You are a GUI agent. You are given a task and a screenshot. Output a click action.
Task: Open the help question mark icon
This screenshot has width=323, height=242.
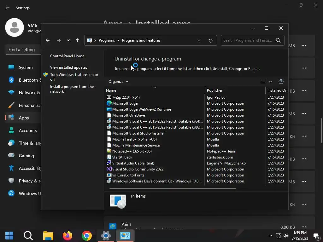(281, 82)
